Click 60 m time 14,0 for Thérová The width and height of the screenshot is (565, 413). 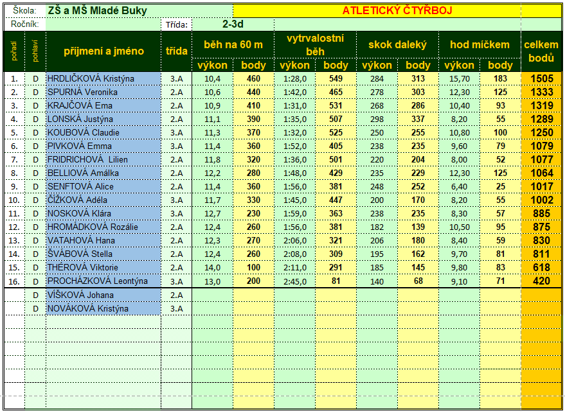213,268
